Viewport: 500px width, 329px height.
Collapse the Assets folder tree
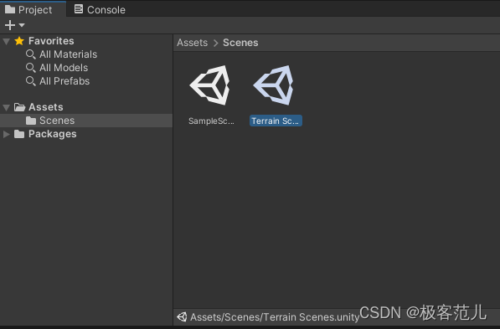6,107
